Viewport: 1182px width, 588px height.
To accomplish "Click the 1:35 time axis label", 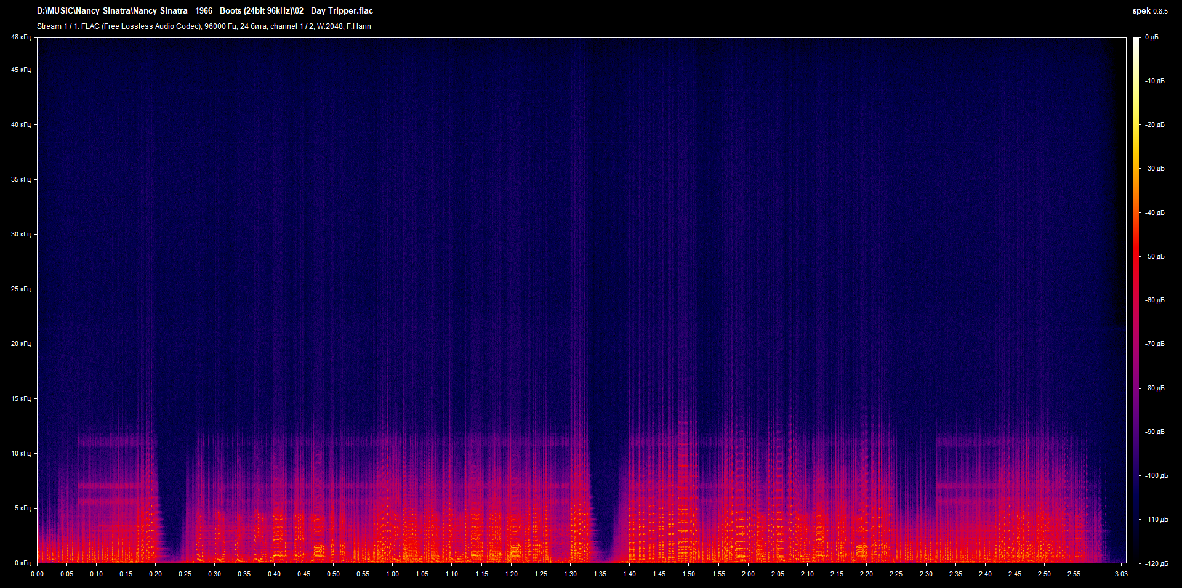I will (600, 574).
